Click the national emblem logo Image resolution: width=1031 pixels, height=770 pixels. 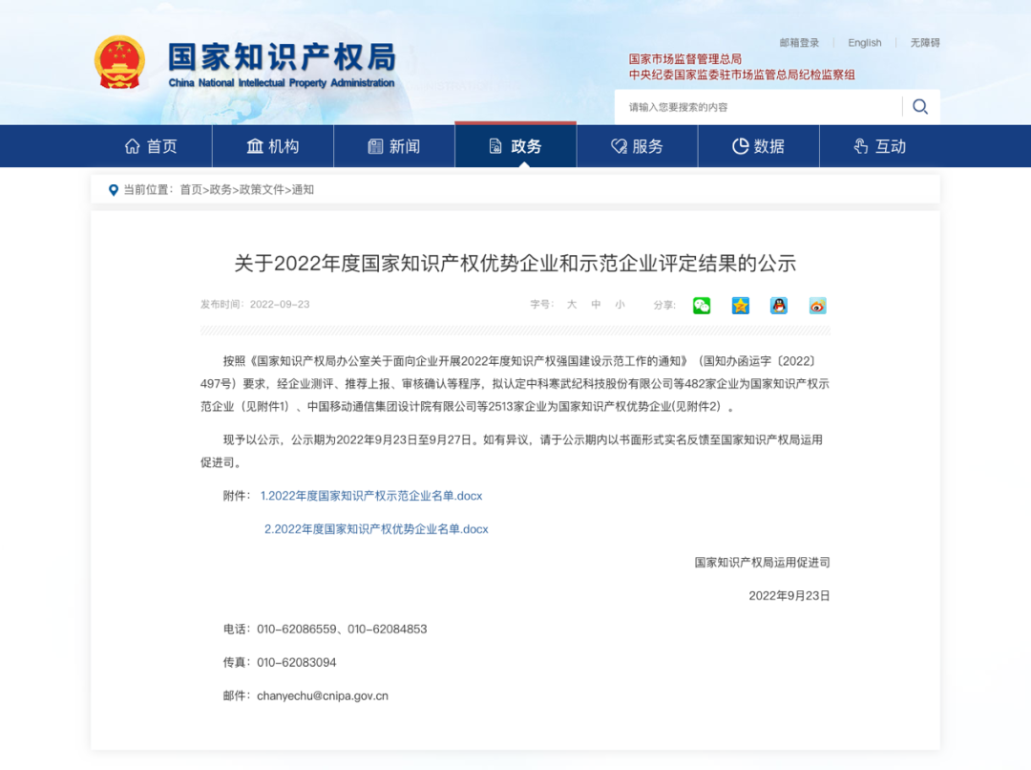pyautogui.click(x=119, y=62)
